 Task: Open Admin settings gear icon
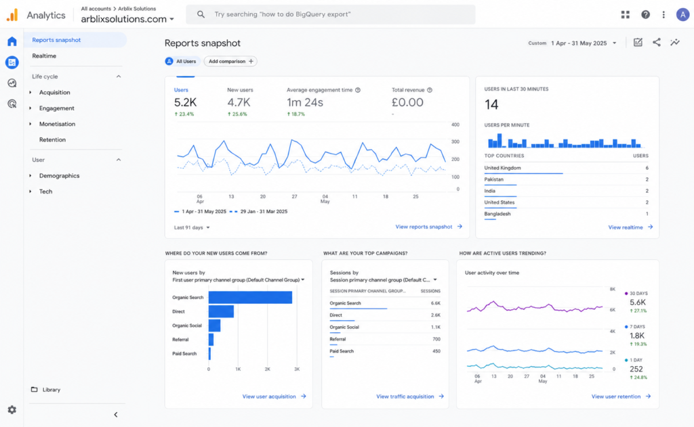click(12, 410)
